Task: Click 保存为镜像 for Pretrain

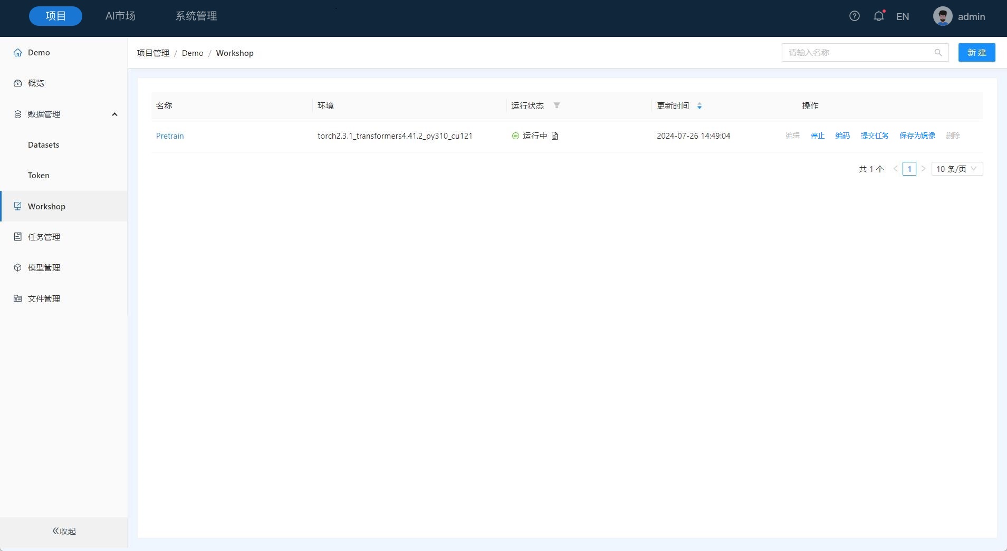Action: pos(917,136)
